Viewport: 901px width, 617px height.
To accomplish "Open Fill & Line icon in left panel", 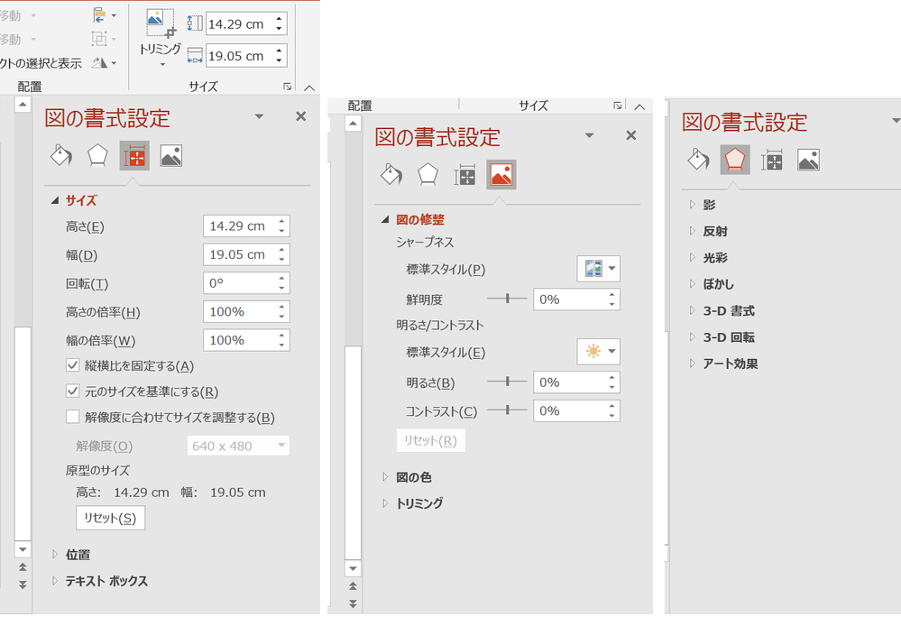I will tap(60, 156).
